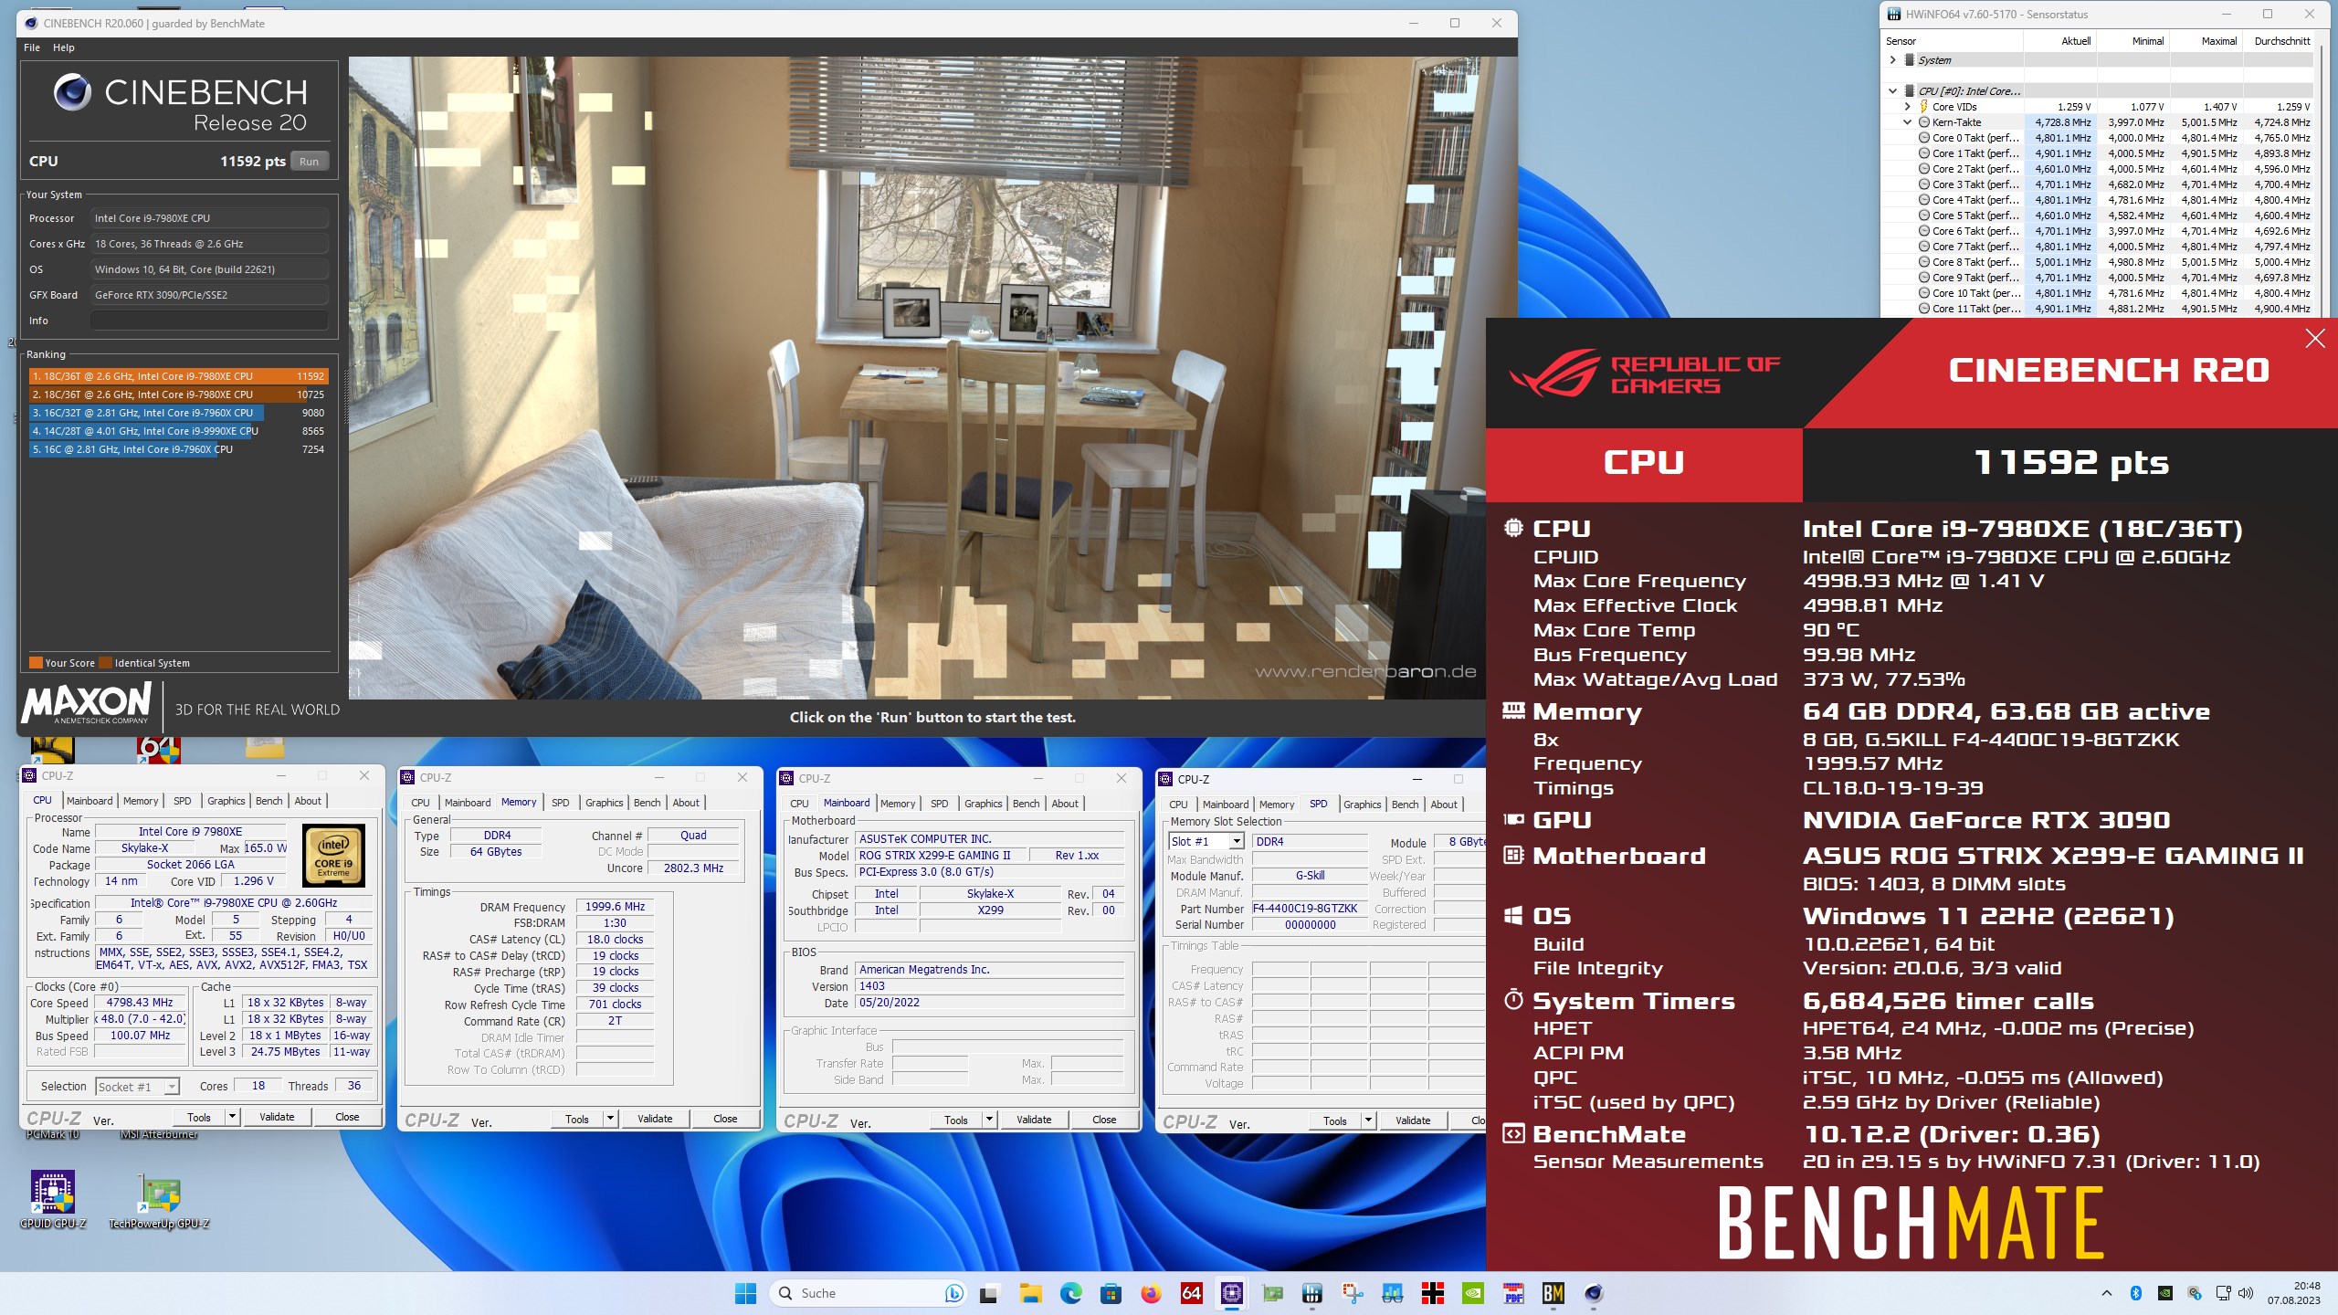
Task: Switch to Mainboard tab in CPU-Z CPU window
Action: tap(90, 801)
